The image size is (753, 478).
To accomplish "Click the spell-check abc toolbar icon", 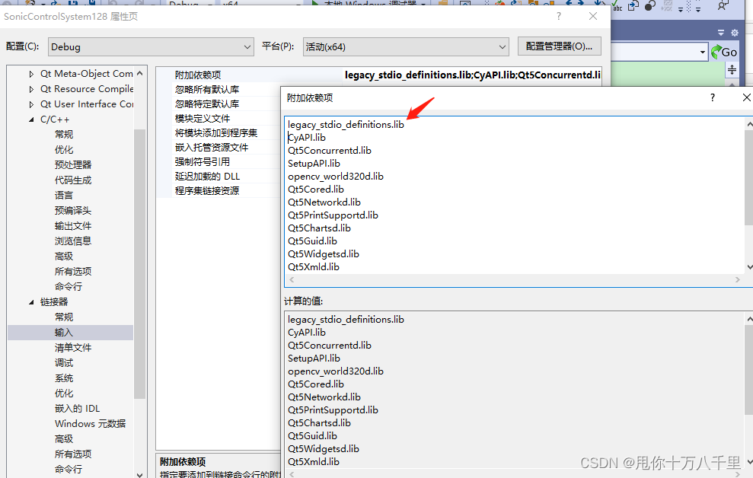I will tap(617, 6).
